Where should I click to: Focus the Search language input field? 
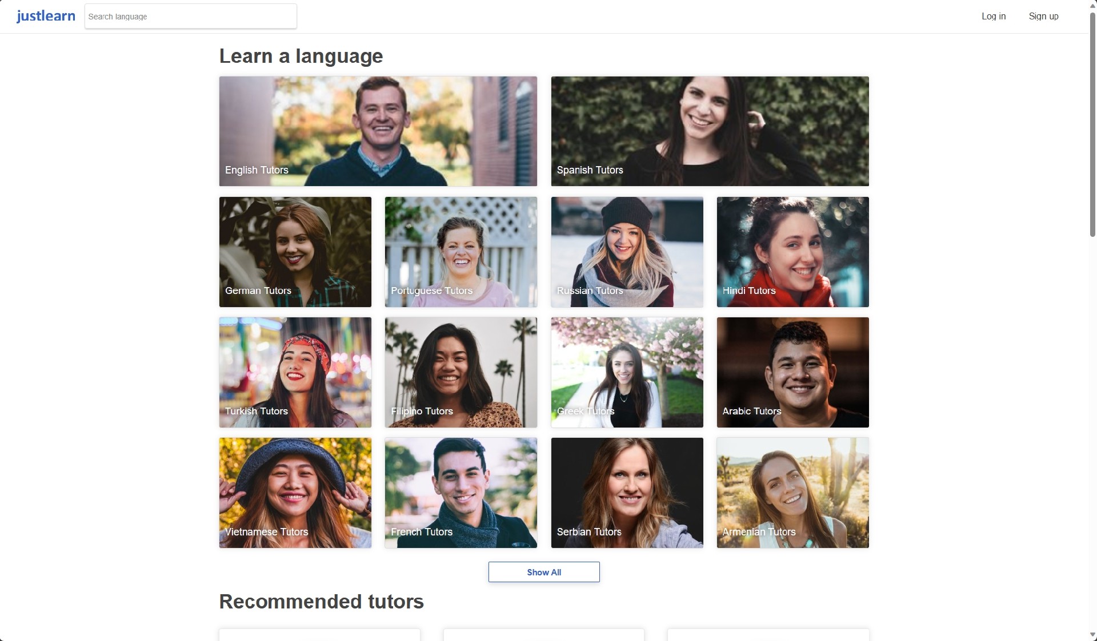(x=190, y=17)
